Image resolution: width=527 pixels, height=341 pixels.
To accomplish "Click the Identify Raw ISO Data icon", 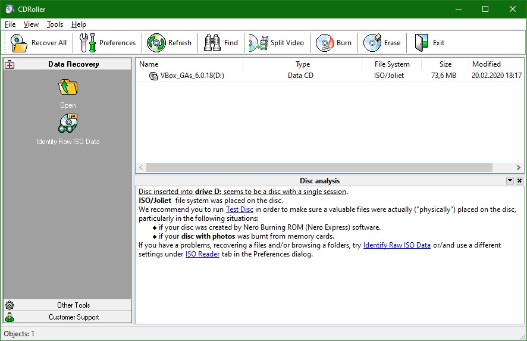I will (68, 123).
